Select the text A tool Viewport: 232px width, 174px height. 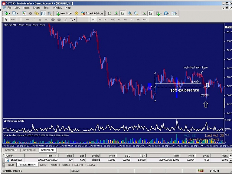[x=40, y=20]
